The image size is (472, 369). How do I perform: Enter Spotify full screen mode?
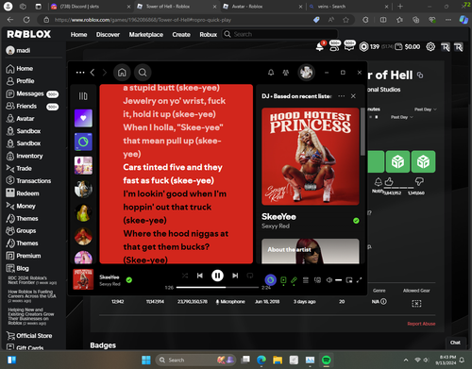click(359, 280)
